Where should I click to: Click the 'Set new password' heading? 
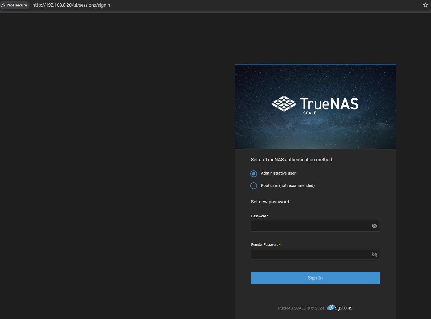[270, 202]
